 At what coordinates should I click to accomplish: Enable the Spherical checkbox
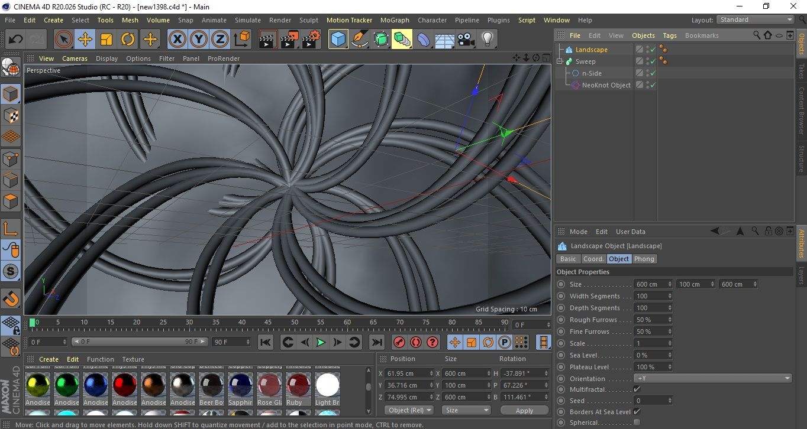click(637, 422)
